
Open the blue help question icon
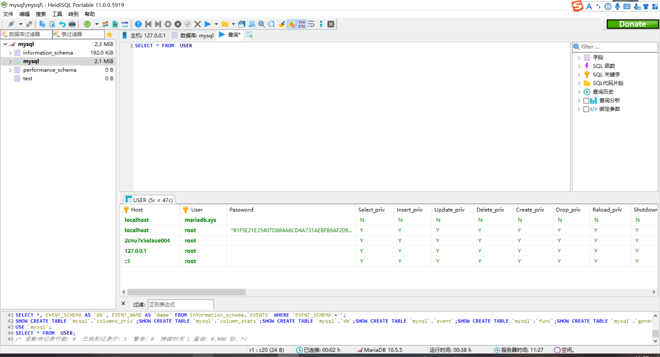pyautogui.click(x=138, y=24)
